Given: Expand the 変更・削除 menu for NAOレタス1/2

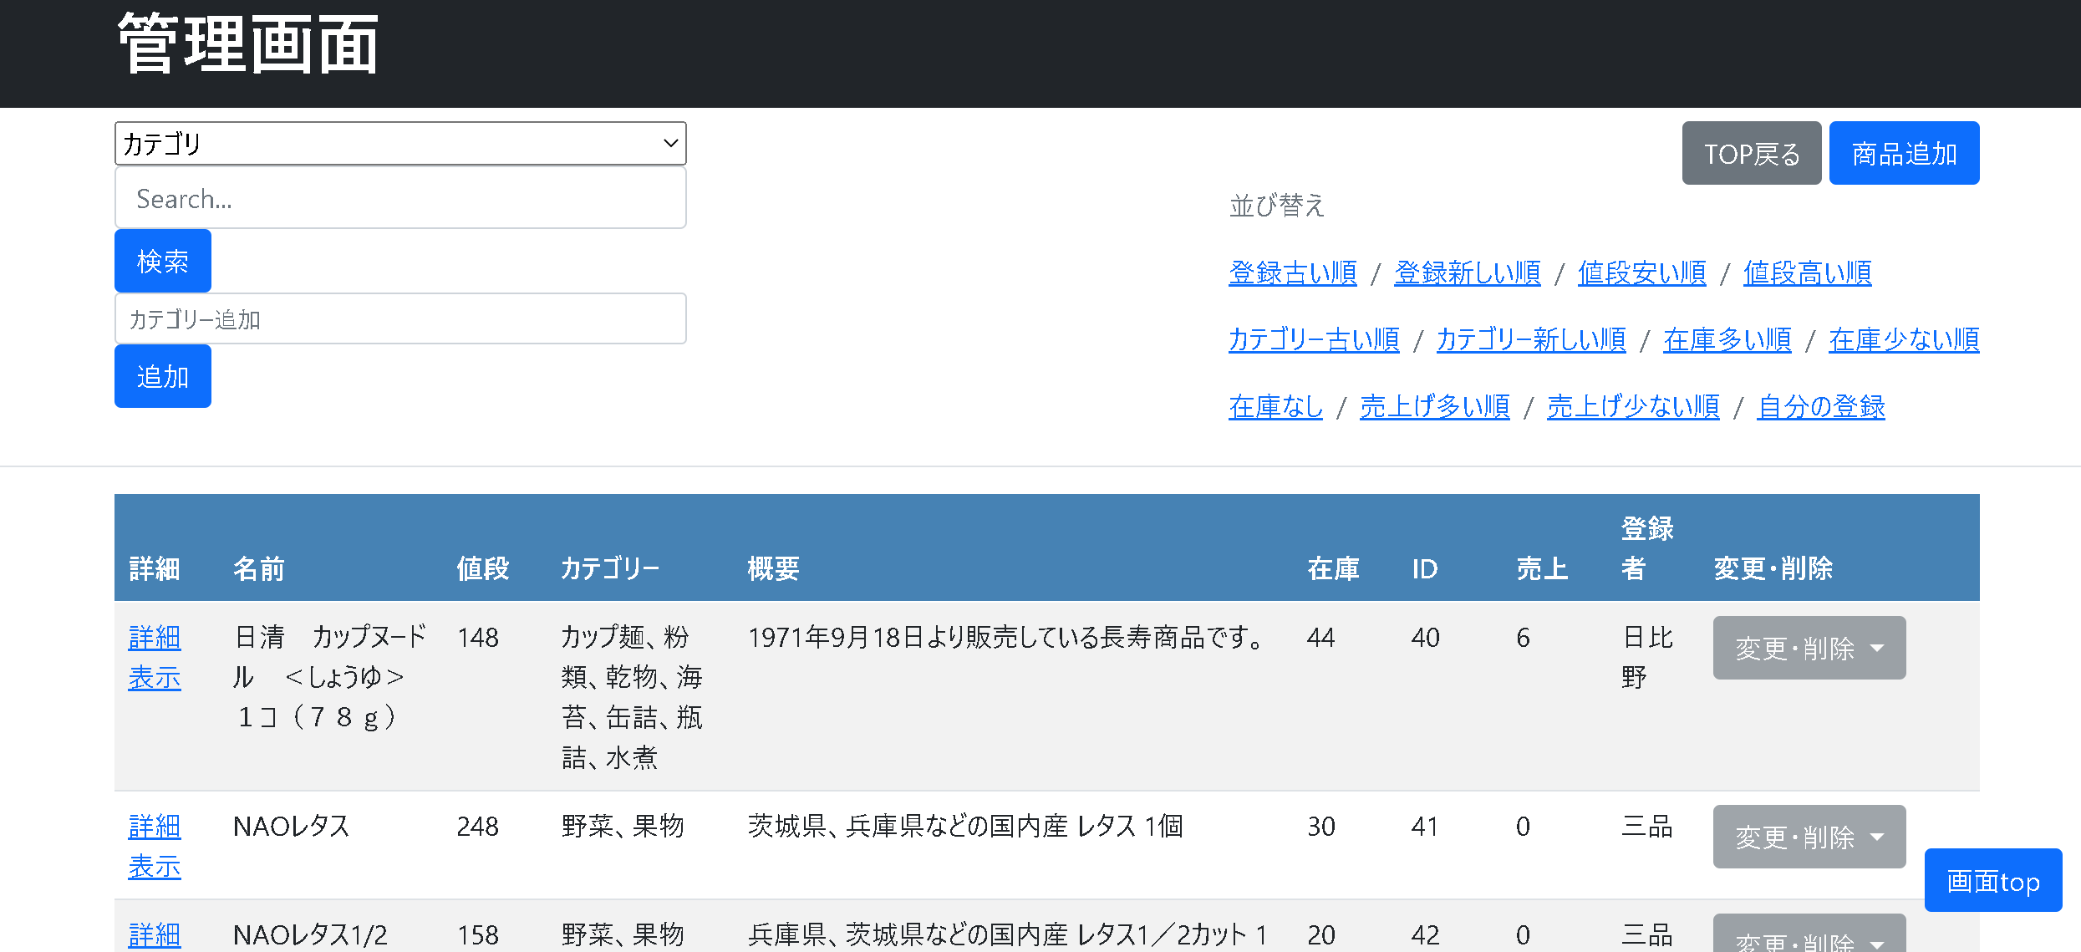Looking at the screenshot, I should [1809, 938].
